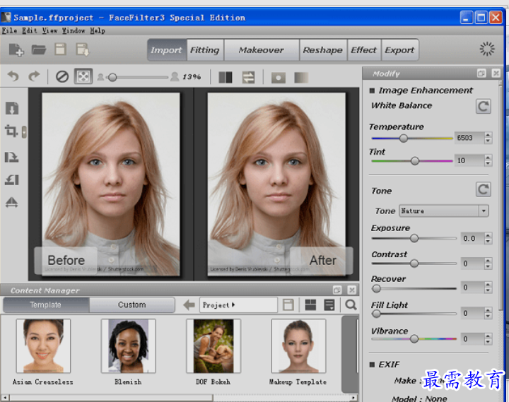Viewport: 509px width, 402px height.
Task: Go back with Content Manager arrow
Action: 189,305
